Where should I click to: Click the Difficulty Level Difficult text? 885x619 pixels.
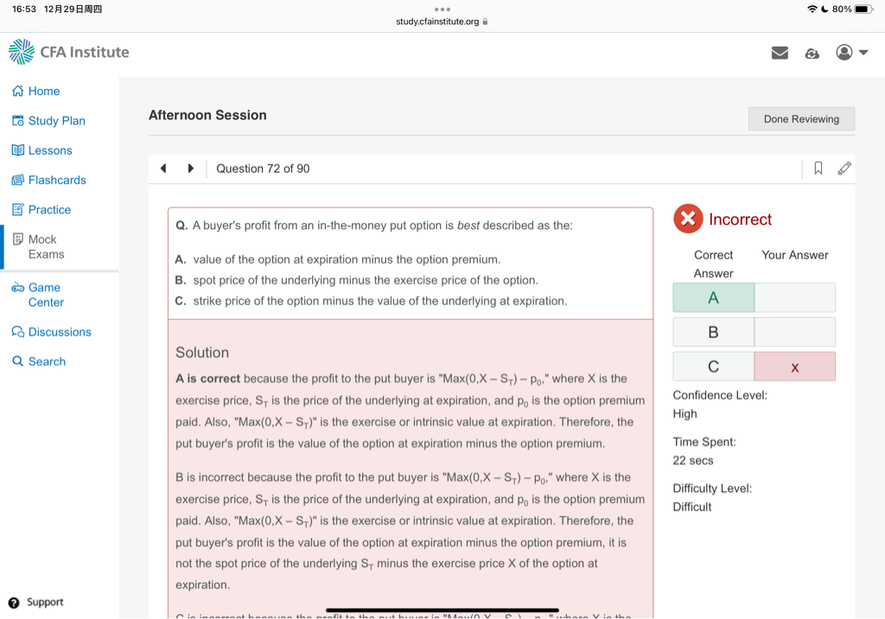tap(712, 498)
